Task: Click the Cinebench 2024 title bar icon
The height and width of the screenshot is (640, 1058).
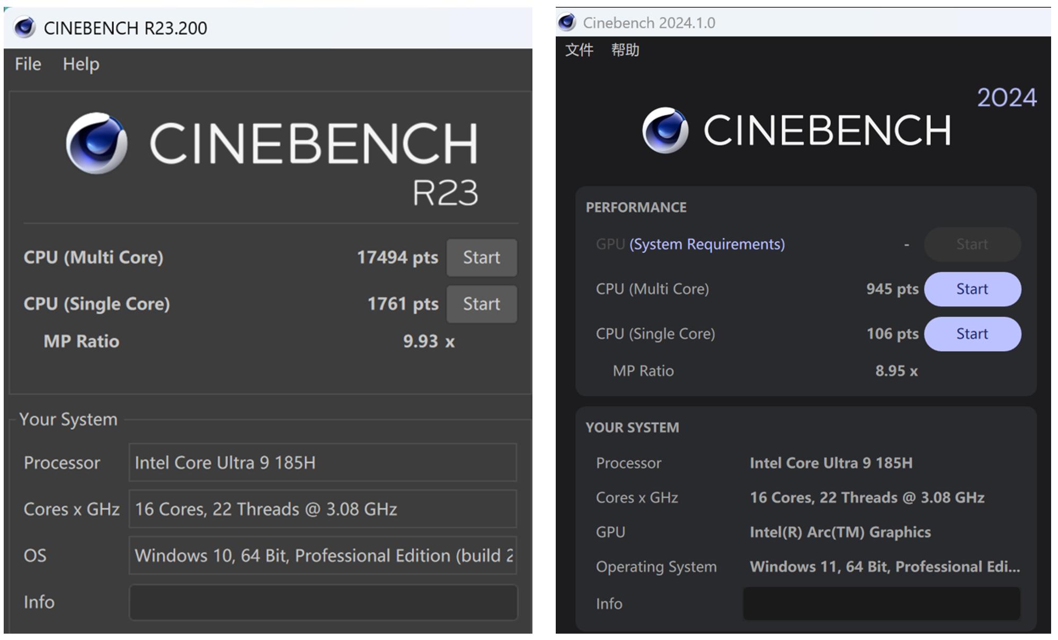Action: click(567, 23)
